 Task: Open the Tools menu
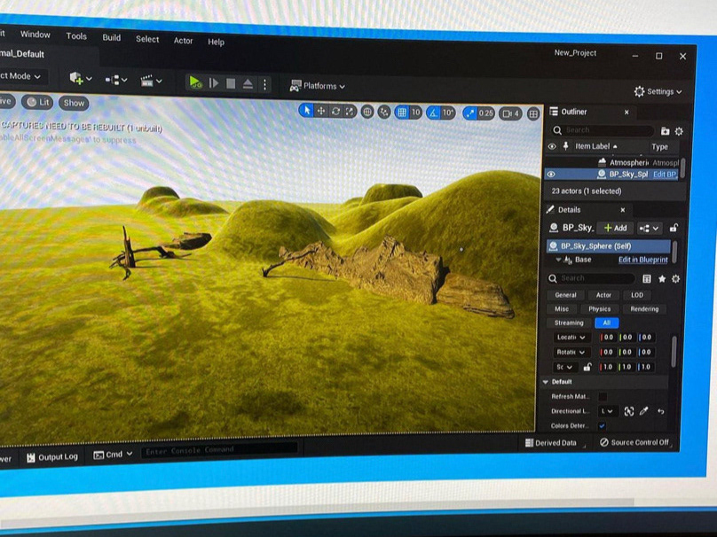point(76,36)
